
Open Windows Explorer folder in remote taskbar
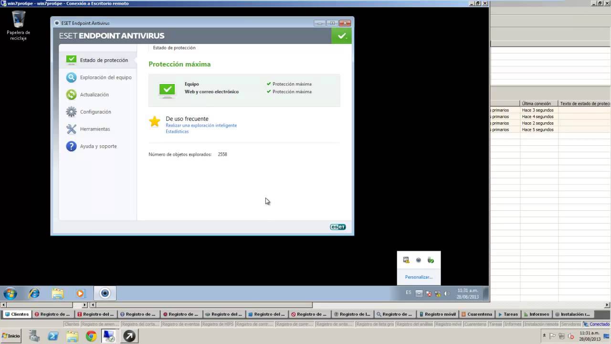pos(58,293)
